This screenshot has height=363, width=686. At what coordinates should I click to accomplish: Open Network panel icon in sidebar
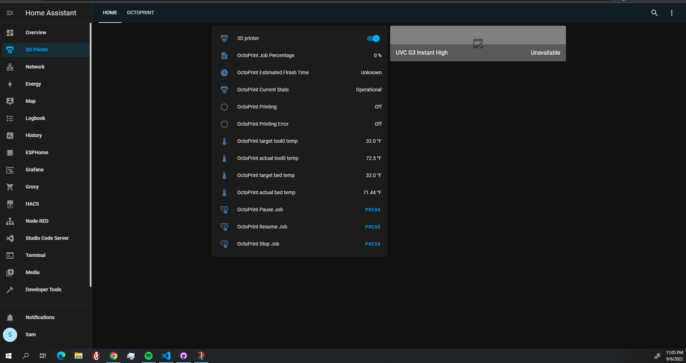coord(10,67)
